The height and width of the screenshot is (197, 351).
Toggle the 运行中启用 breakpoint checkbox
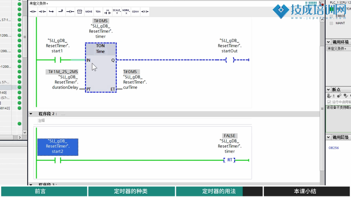point(329,102)
